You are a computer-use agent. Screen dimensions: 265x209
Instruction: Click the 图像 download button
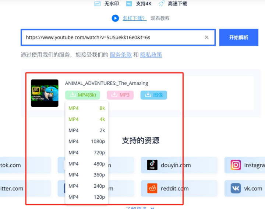[153, 95]
